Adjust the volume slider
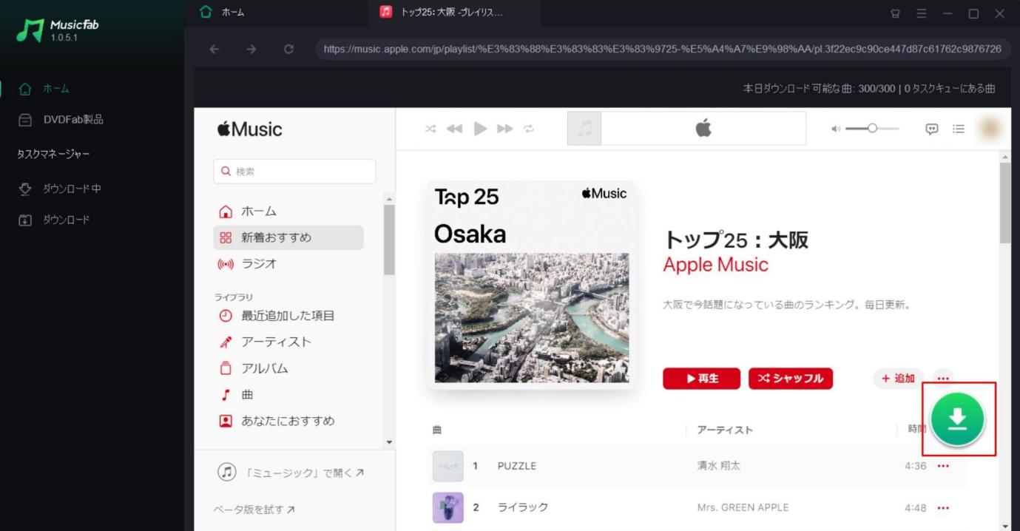The height and width of the screenshot is (531, 1020). pyautogui.click(x=873, y=129)
